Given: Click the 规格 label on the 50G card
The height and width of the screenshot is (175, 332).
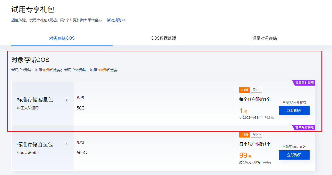Looking at the screenshot, I should [x=80, y=98].
